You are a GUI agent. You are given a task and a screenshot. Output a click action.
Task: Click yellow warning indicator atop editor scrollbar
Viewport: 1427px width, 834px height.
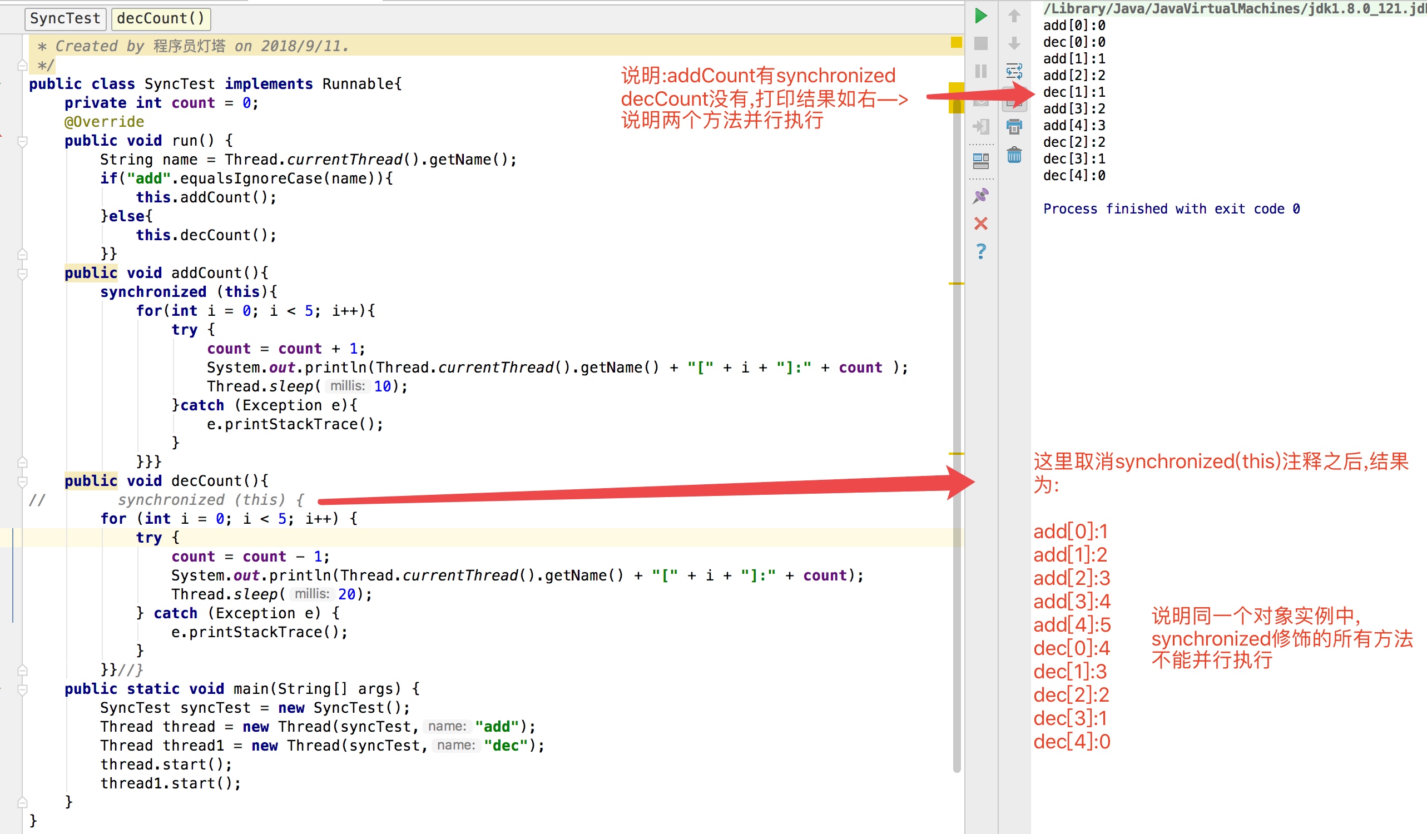[956, 42]
